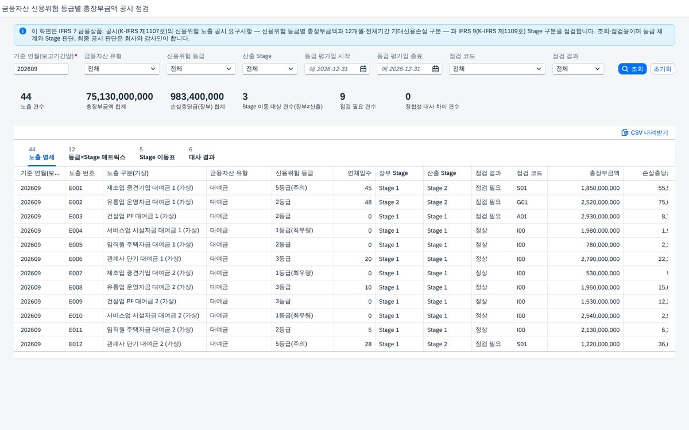
Task: Select exposure number cell E001
Action: pos(83,188)
